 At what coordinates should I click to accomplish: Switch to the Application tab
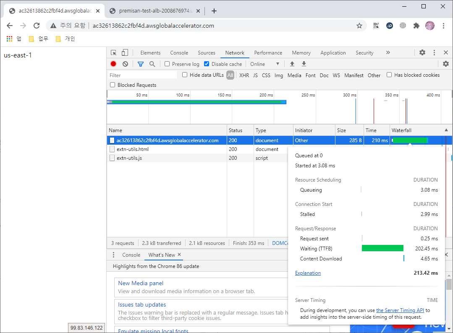coord(333,53)
